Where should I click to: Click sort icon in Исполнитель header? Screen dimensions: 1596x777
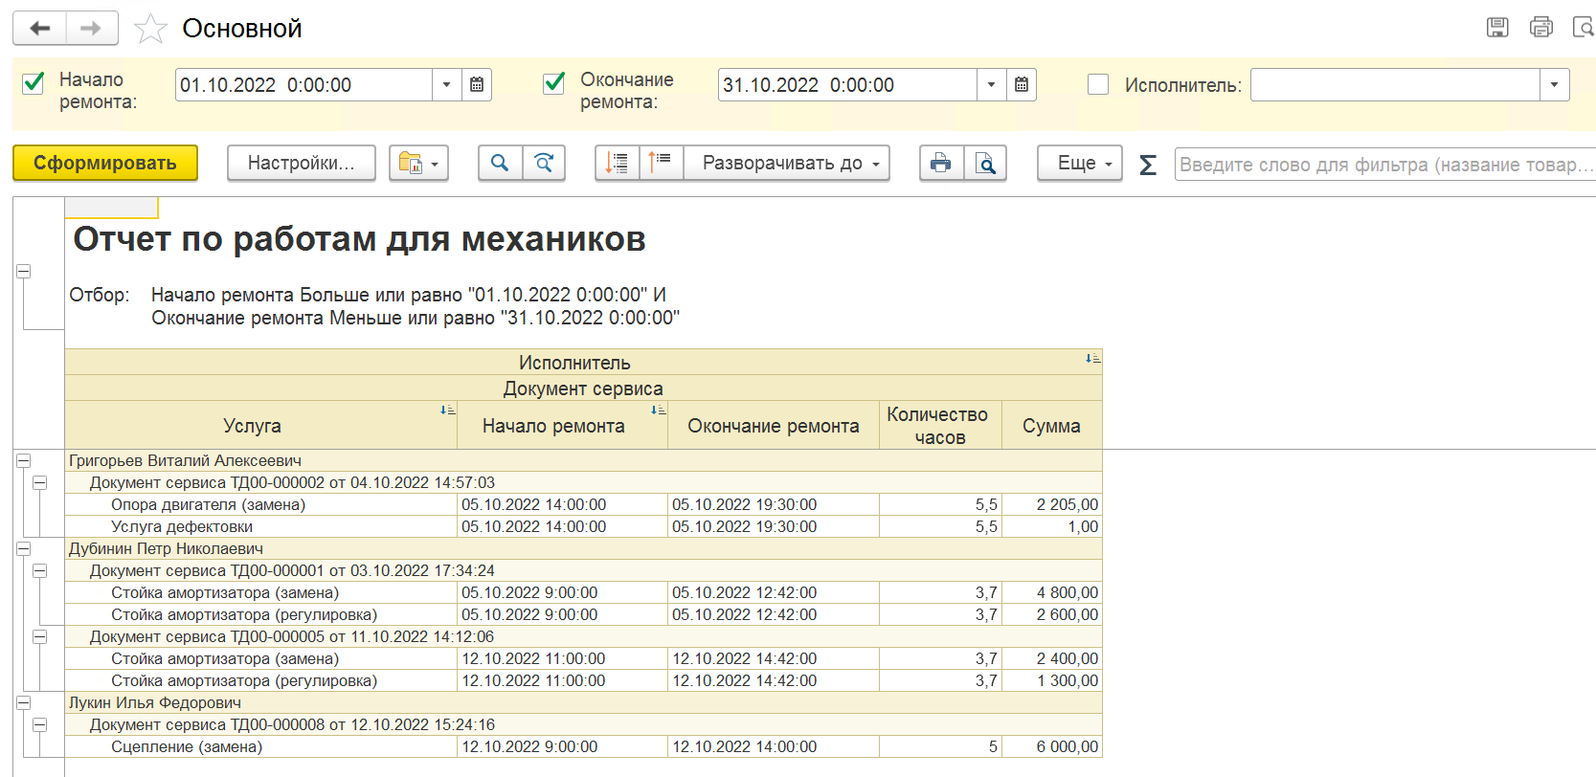tap(1092, 359)
